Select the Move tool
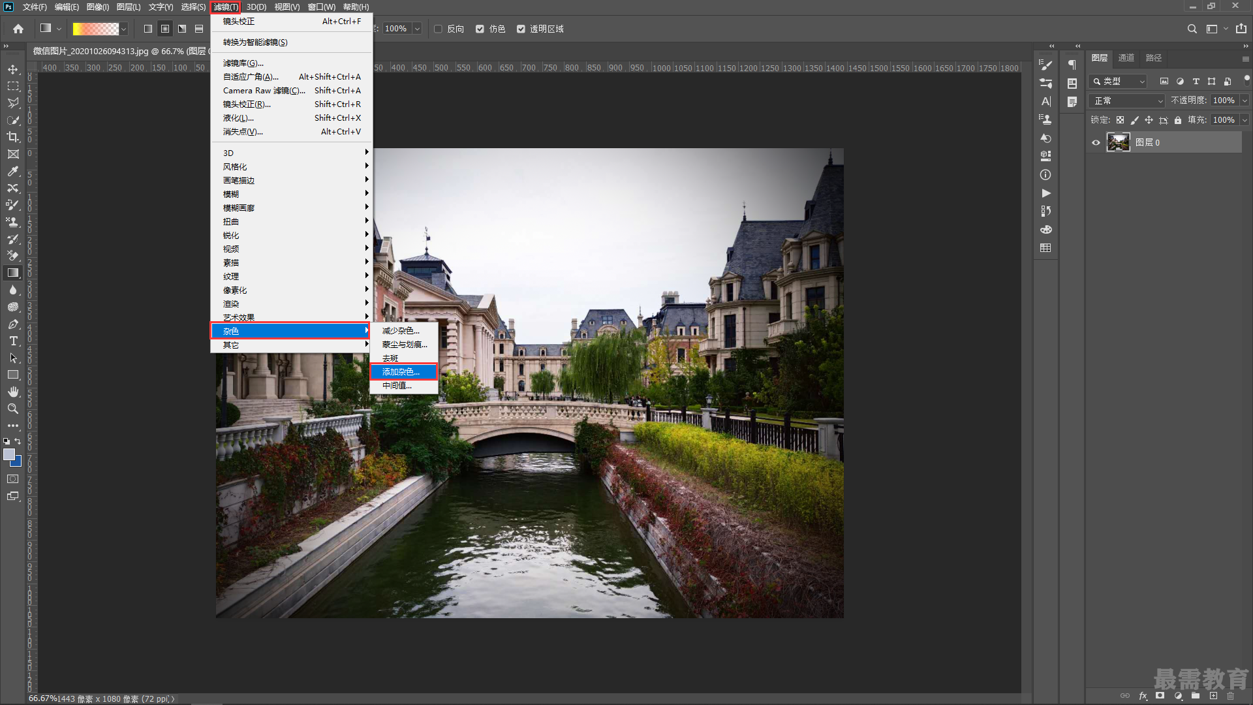Viewport: 1253px width, 705px height. pyautogui.click(x=13, y=69)
